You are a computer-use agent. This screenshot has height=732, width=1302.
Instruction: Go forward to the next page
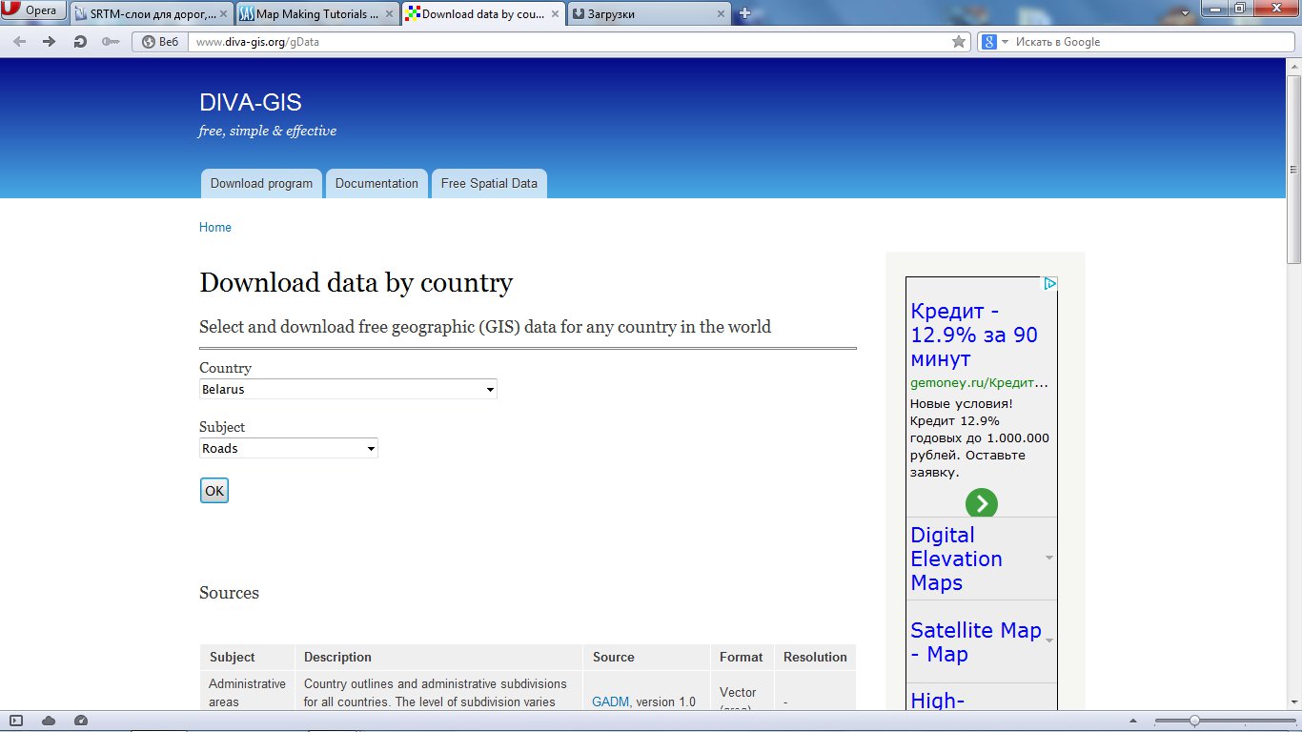(50, 42)
